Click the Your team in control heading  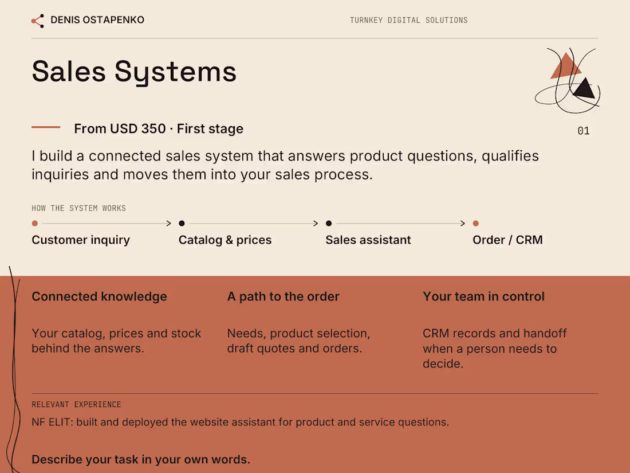pos(484,297)
